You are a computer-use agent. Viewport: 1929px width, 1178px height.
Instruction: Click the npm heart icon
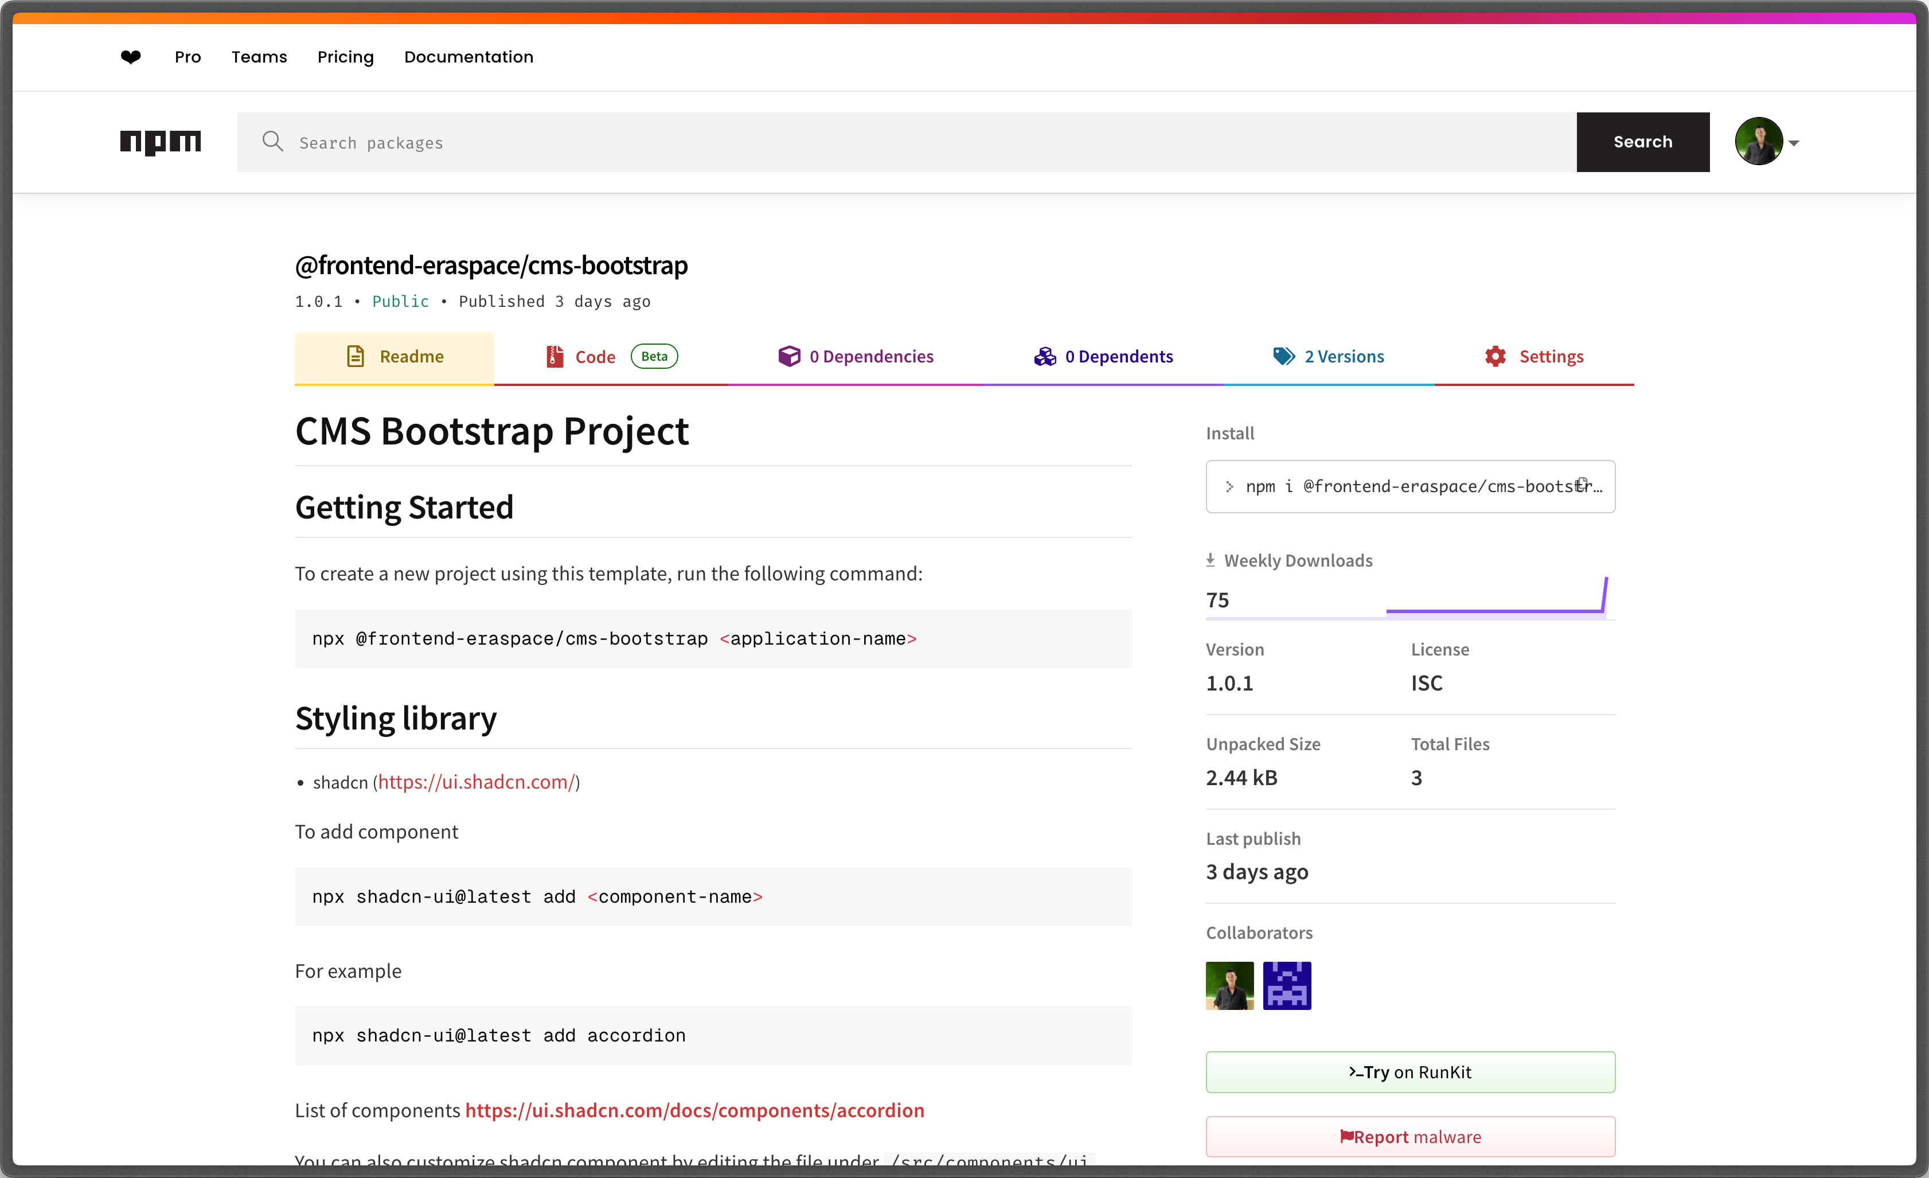click(x=130, y=56)
